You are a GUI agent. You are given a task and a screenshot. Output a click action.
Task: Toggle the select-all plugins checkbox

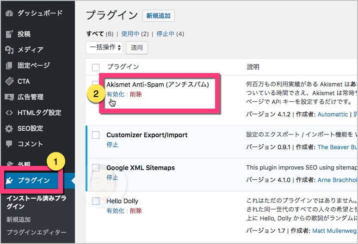(96, 67)
